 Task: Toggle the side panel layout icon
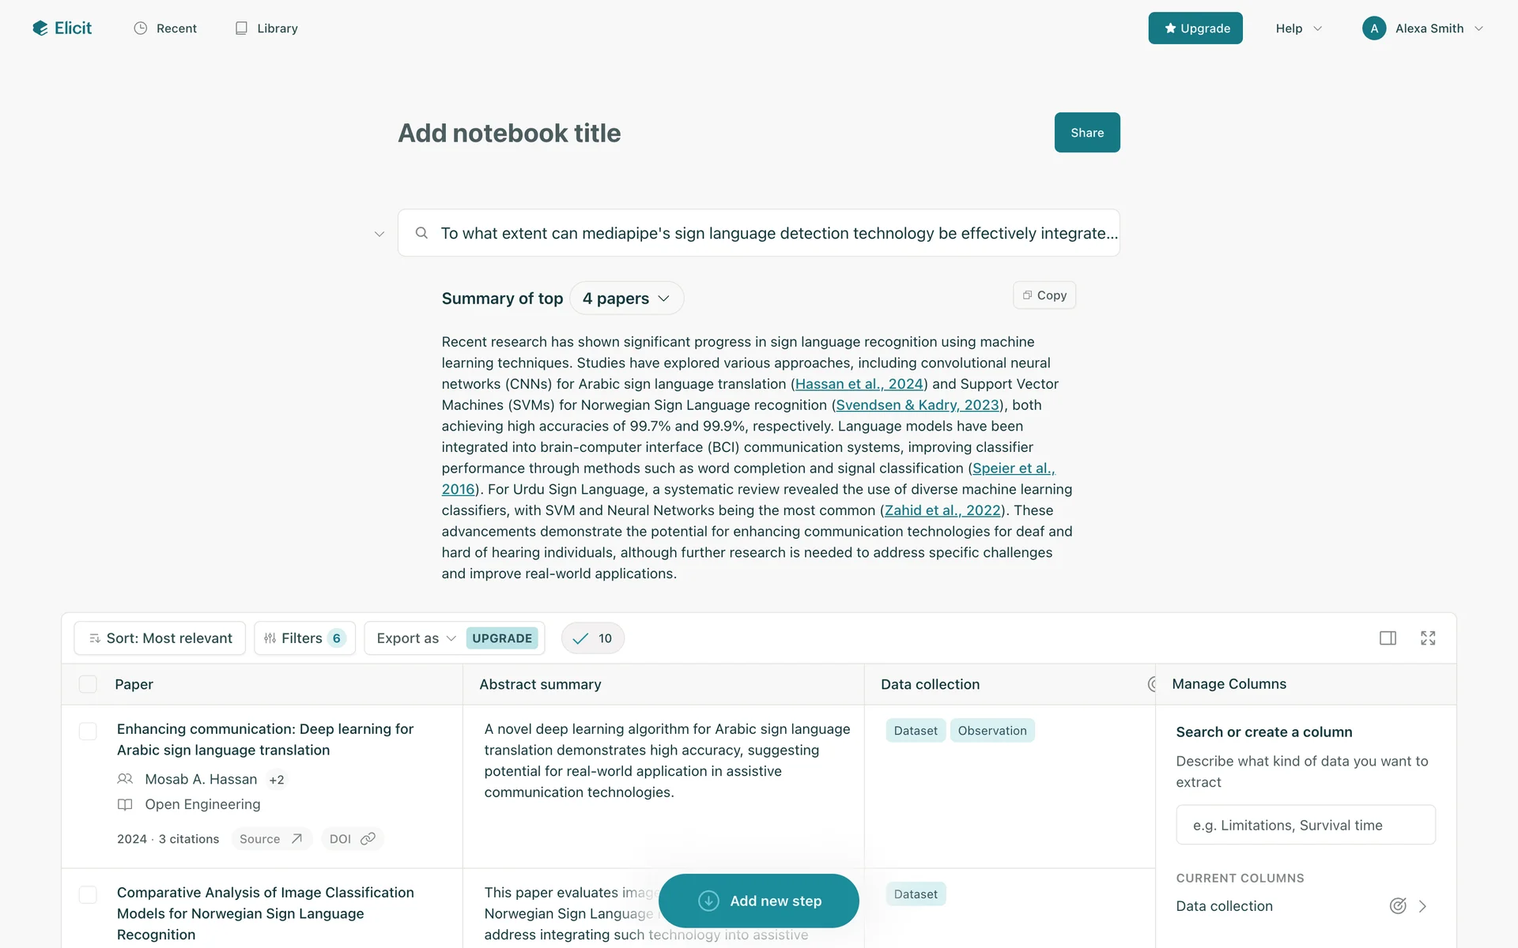[x=1388, y=638]
